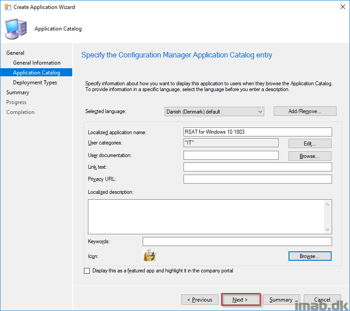
Task: Click the page heading about Application Catalog entry
Action: point(176,55)
